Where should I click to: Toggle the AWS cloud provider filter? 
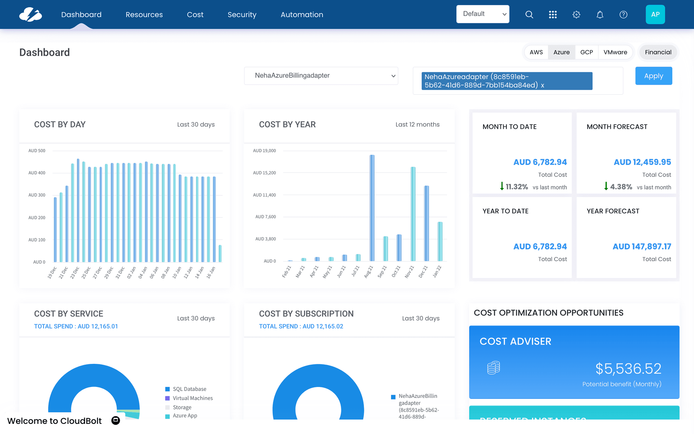pyautogui.click(x=536, y=52)
